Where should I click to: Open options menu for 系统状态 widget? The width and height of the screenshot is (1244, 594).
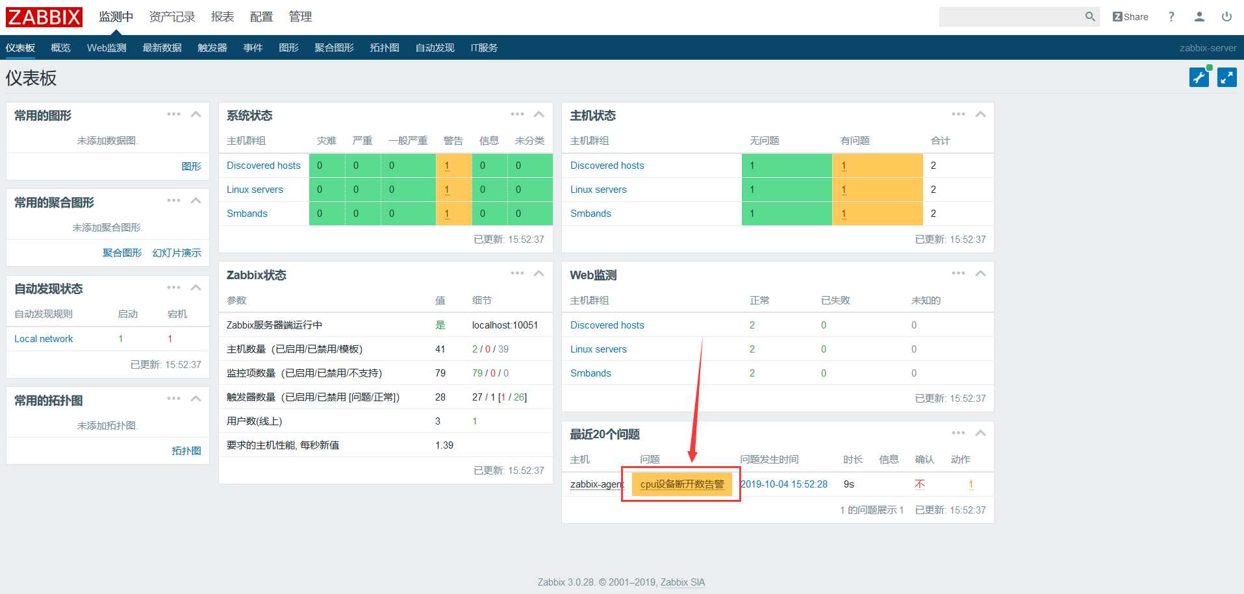coord(517,114)
